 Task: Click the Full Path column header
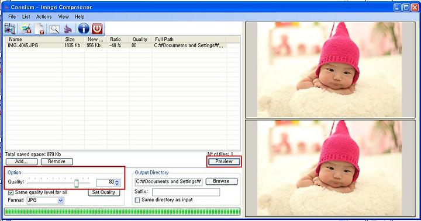(x=189, y=40)
